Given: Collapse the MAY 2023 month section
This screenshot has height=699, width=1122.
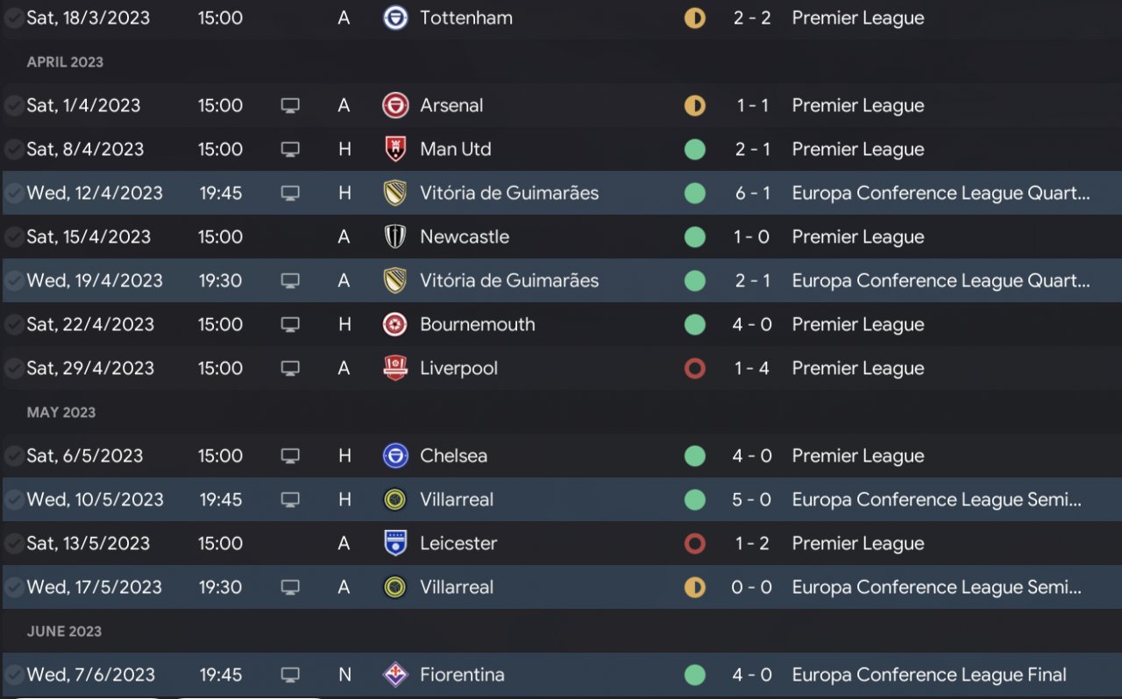Looking at the screenshot, I should [60, 413].
